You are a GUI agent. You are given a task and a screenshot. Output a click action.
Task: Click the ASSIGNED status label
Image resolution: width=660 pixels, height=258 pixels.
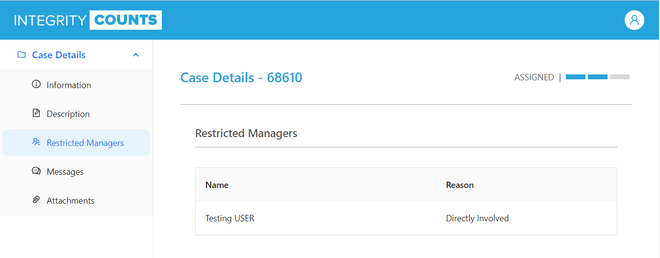pos(534,77)
